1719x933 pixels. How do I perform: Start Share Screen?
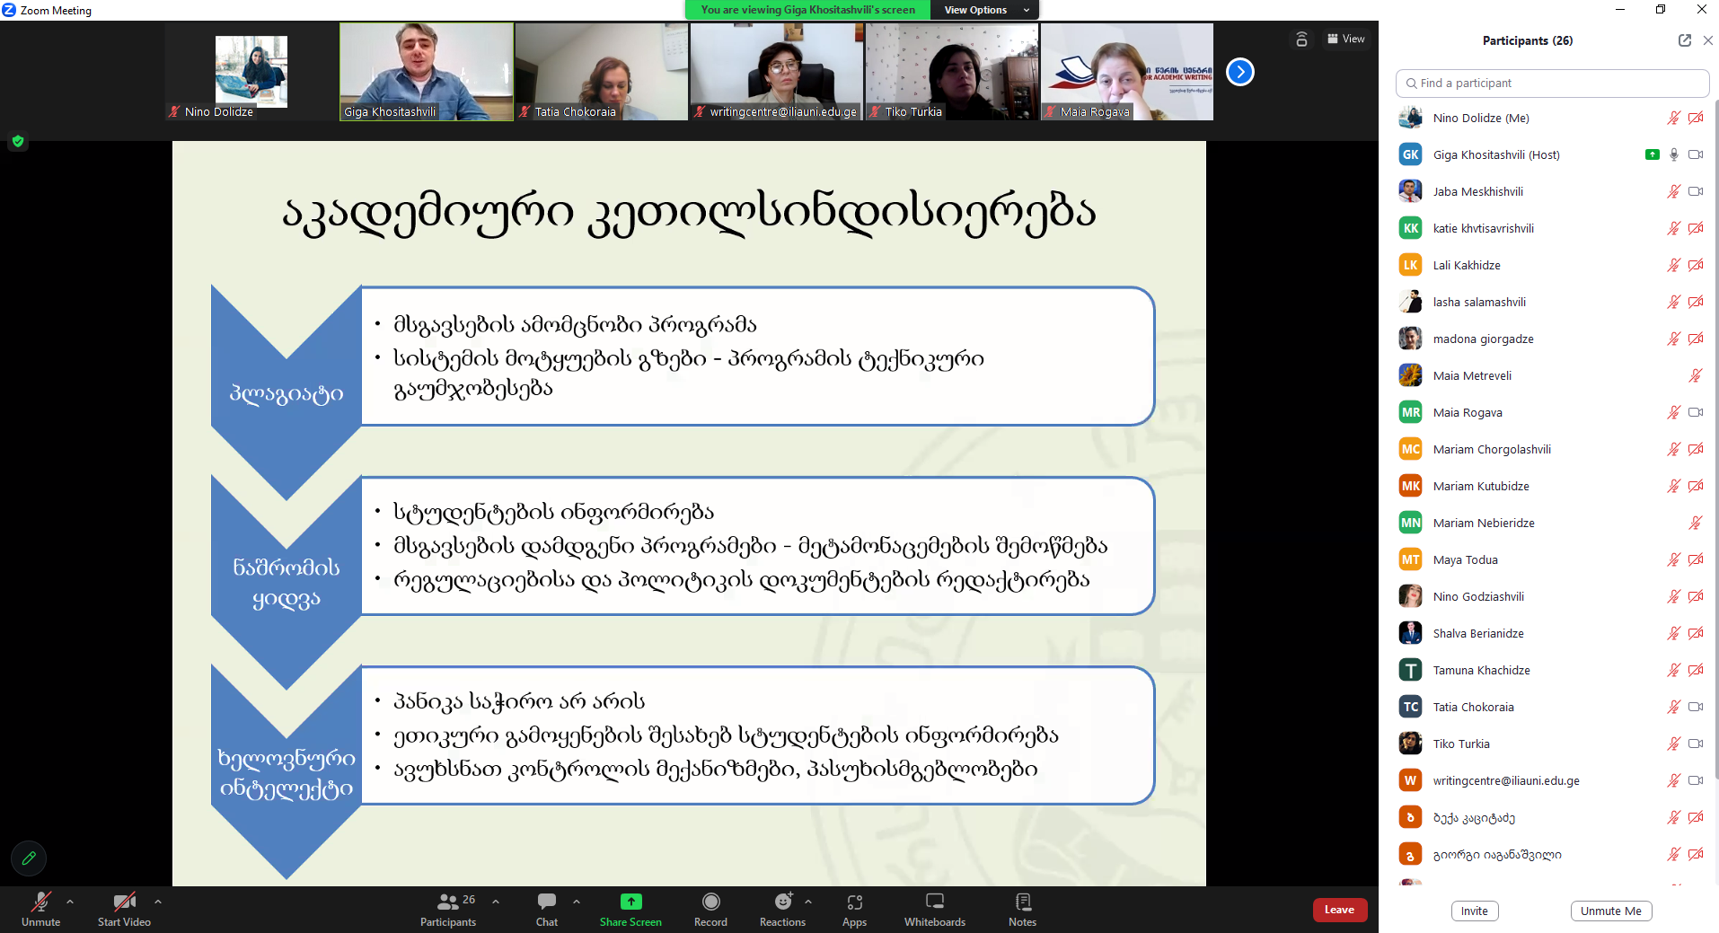(x=630, y=909)
